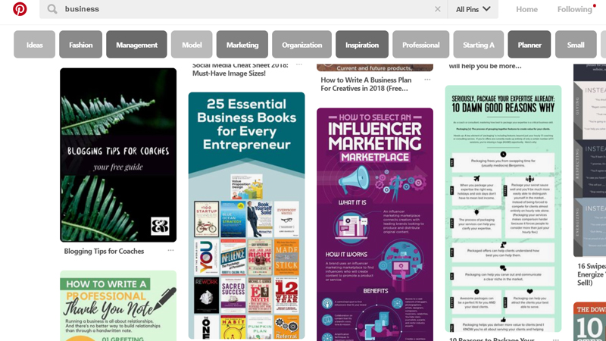Choose the Marketing filter chip
606x341 pixels.
click(x=242, y=45)
